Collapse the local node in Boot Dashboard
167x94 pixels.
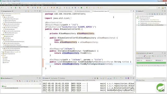click(1, 86)
